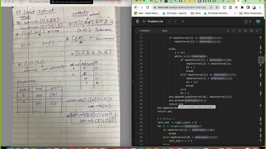Show hidden bookmarks overflow chevron

[235, 13]
